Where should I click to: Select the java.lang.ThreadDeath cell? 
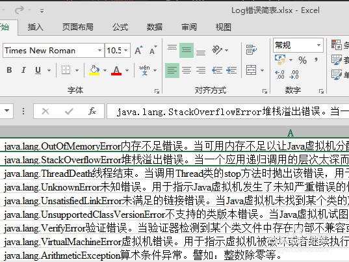pos(174,173)
